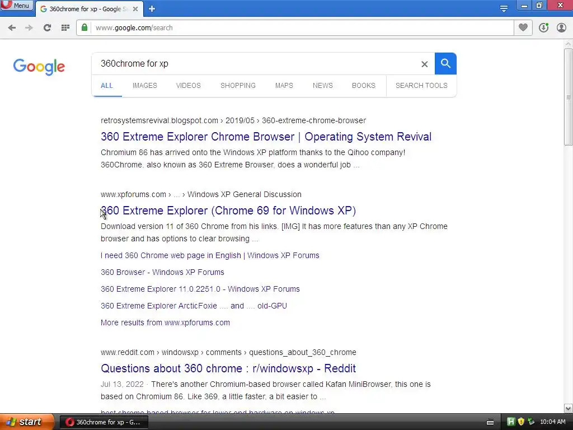573x430 pixels.
Task: Switch to the VIDEOS tab
Action: click(188, 86)
